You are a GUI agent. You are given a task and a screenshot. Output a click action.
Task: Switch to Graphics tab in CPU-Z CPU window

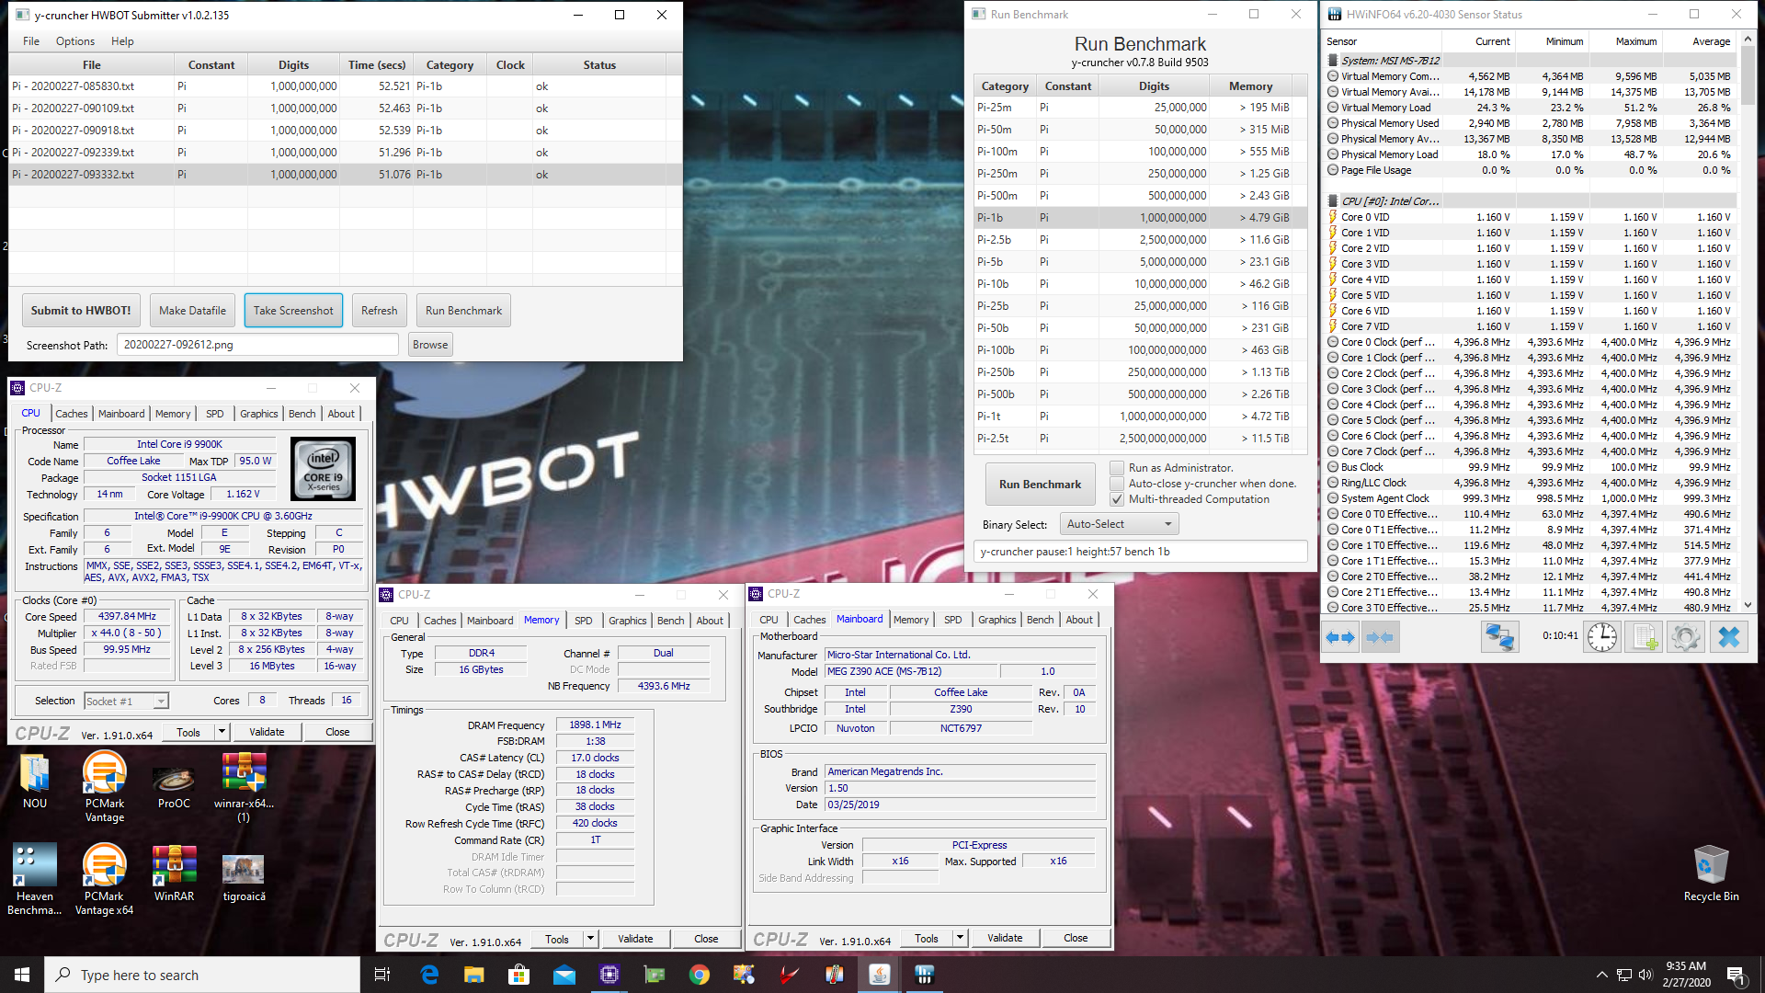click(x=258, y=414)
